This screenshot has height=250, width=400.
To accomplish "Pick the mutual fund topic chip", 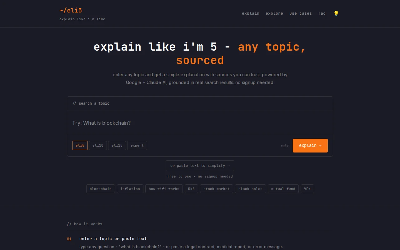I will pos(283,189).
